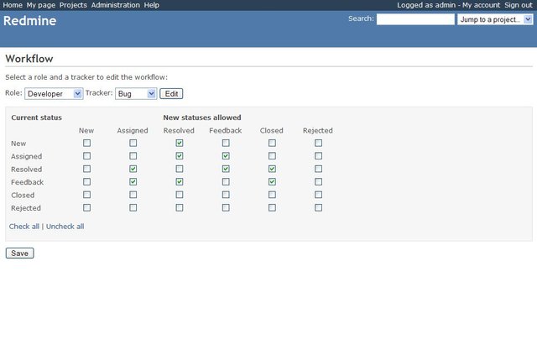Click the 'New statuses allowed' header text
Image resolution: width=537 pixels, height=350 pixels.
click(x=202, y=118)
